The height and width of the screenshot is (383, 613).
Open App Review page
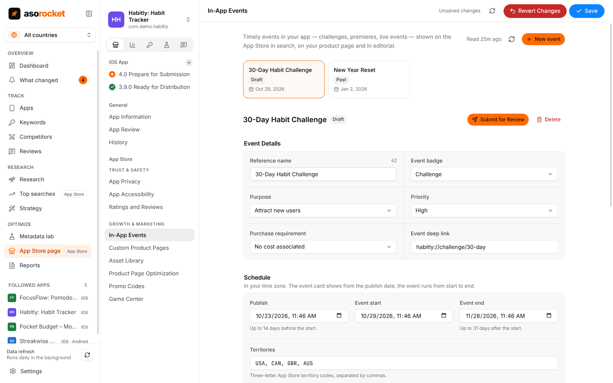(x=149, y=129)
